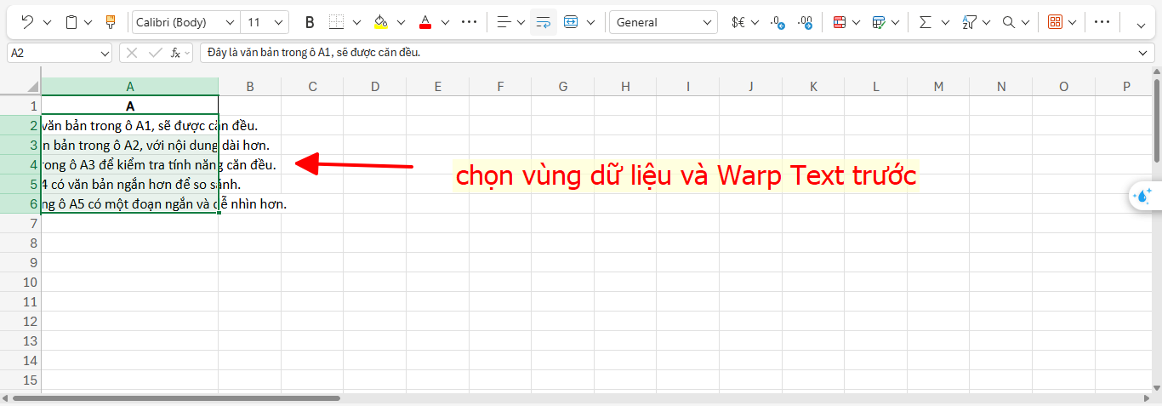Apply yellow Fill Color bucket
Image resolution: width=1162 pixels, height=406 pixels.
[x=380, y=22]
